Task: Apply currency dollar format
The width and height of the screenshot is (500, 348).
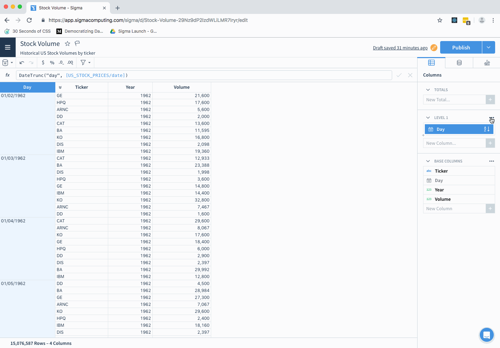Action: (43, 63)
